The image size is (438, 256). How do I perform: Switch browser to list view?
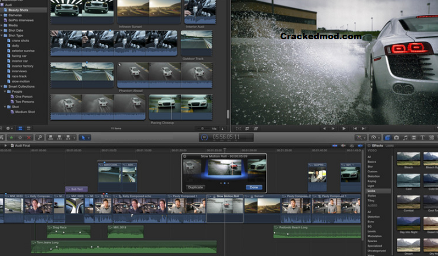pyautogui.click(x=28, y=129)
